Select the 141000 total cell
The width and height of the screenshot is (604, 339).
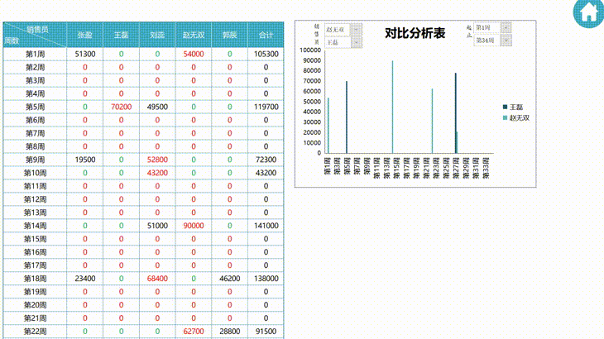click(266, 226)
